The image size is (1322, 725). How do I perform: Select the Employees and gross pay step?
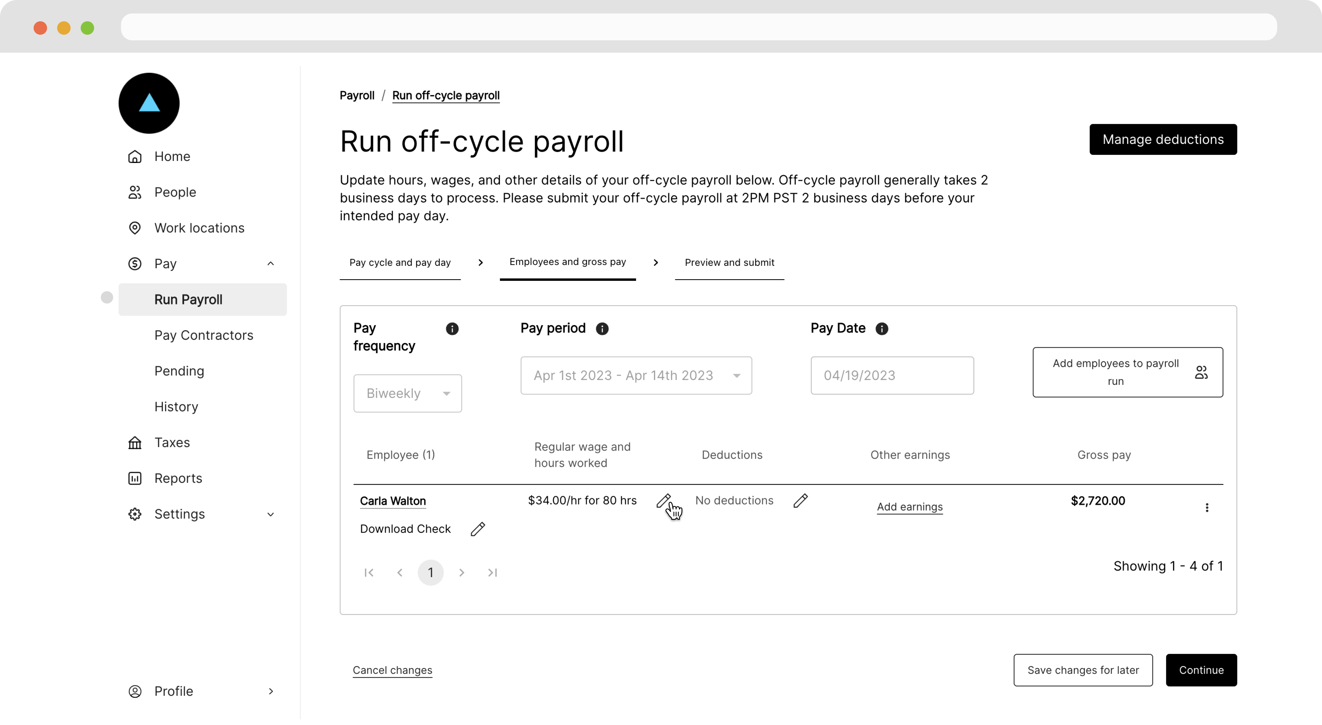(x=568, y=262)
